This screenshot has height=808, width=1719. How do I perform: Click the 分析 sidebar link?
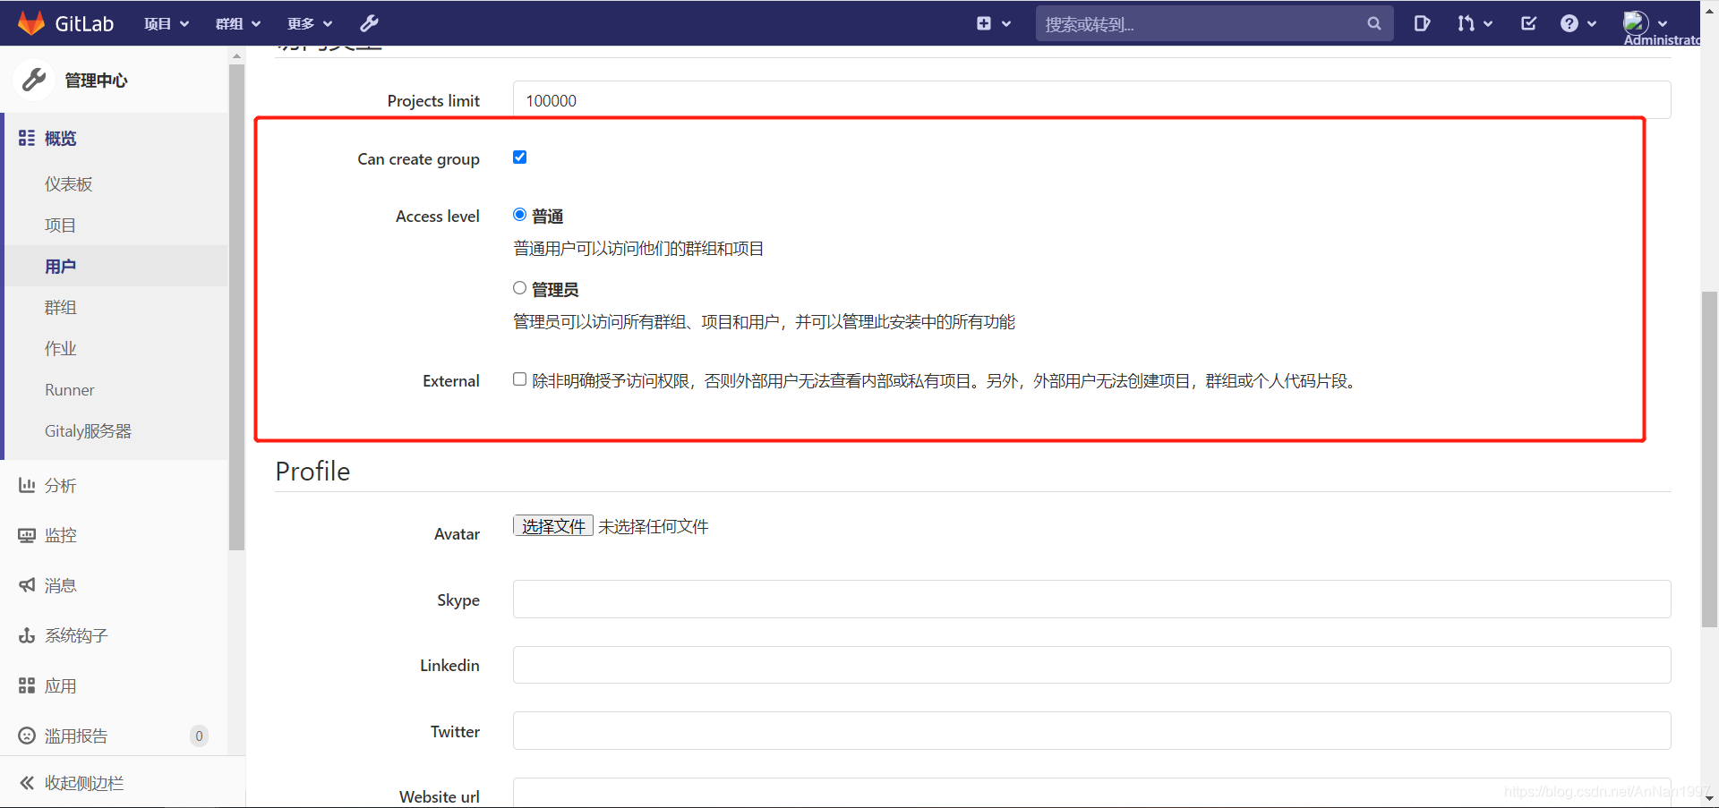tap(60, 485)
